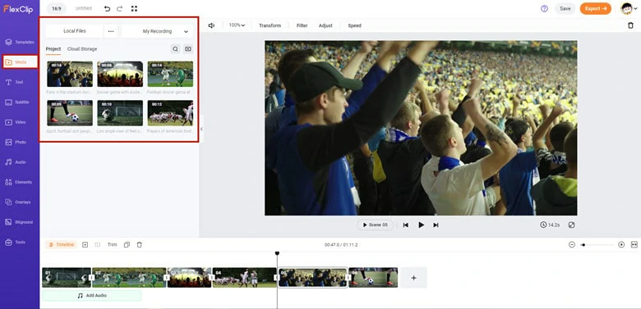Fit timeline to screen width
This screenshot has height=309, width=641.
pos(634,244)
